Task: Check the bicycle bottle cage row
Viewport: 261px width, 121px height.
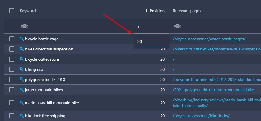Action: 12,39
